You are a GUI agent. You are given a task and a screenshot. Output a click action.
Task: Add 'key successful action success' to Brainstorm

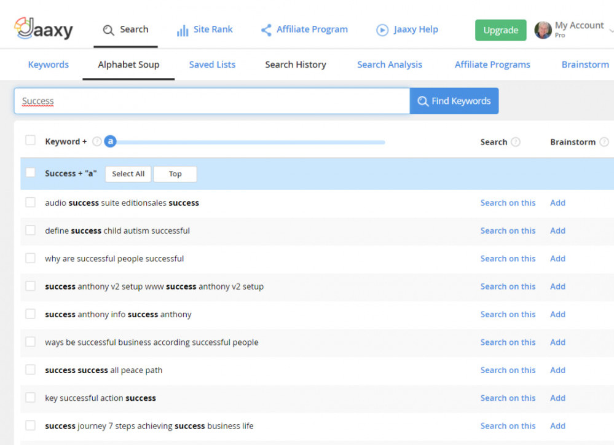(557, 398)
